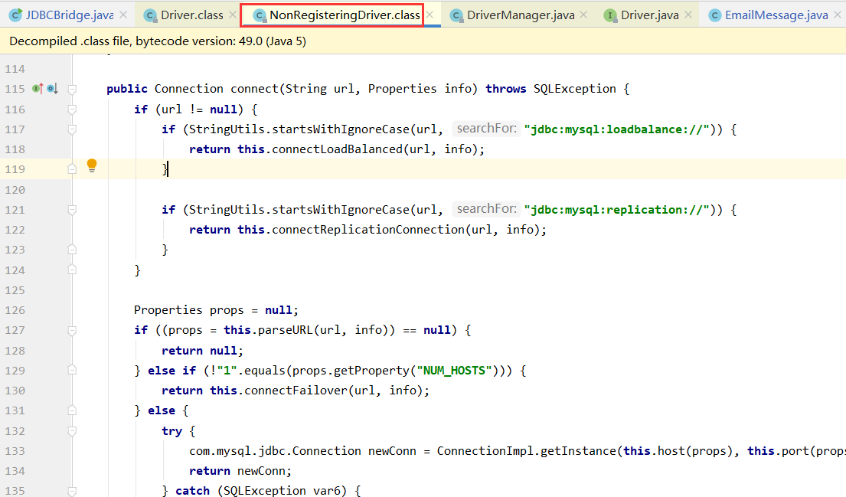Click the fold end marker on line 123
Viewport: 846px width, 497px height.
pyautogui.click(x=72, y=250)
